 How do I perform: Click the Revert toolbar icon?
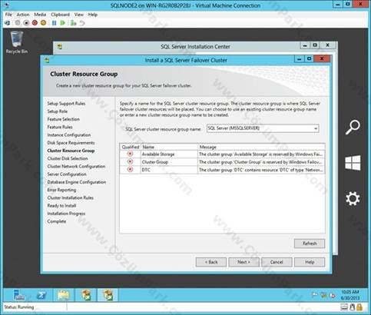[x=82, y=23]
